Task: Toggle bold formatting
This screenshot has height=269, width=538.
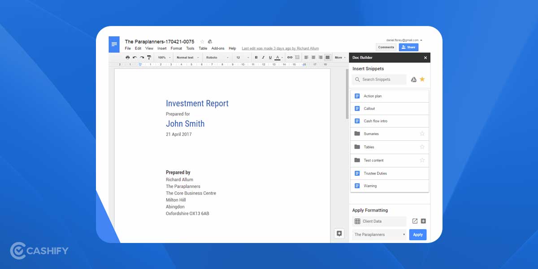Action: click(256, 57)
